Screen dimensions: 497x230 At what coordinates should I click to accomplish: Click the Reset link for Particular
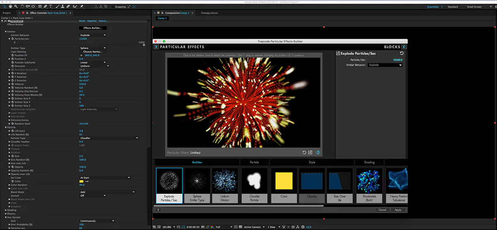pos(82,21)
